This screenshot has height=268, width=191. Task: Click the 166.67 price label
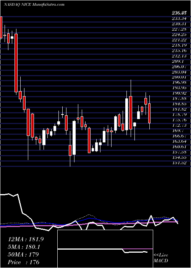tap(179, 136)
